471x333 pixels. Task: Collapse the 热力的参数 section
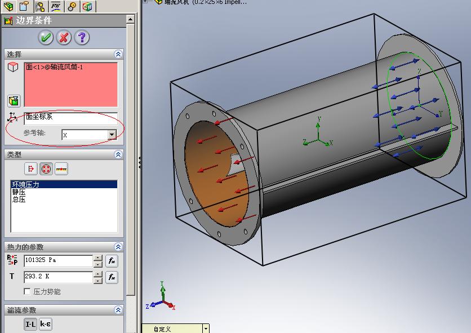118,247
